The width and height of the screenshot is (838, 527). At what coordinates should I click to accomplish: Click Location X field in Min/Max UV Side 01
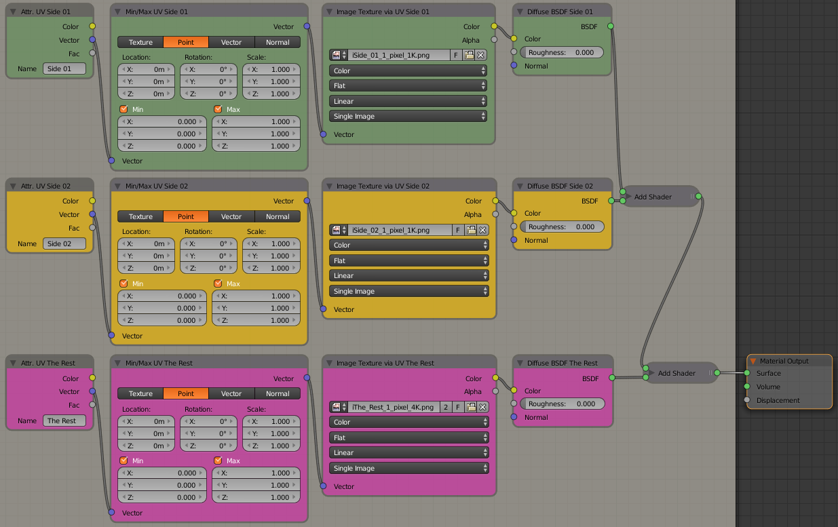click(x=146, y=69)
